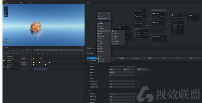Click the Skybox node icon in graph
The height and width of the screenshot is (103, 202).
(x=154, y=23)
